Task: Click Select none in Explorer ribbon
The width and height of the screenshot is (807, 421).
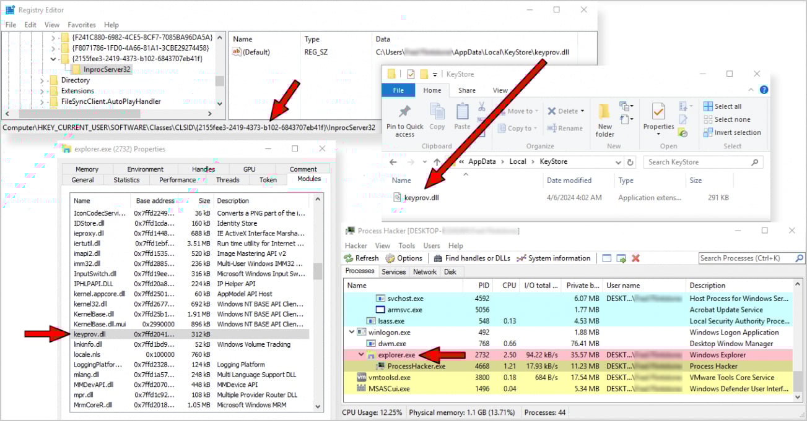Action: point(726,119)
